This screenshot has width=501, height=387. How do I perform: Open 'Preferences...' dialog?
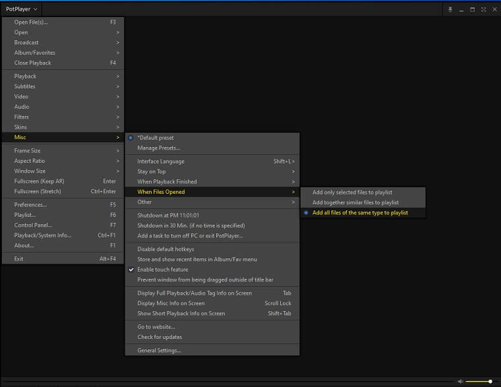pyautogui.click(x=63, y=205)
